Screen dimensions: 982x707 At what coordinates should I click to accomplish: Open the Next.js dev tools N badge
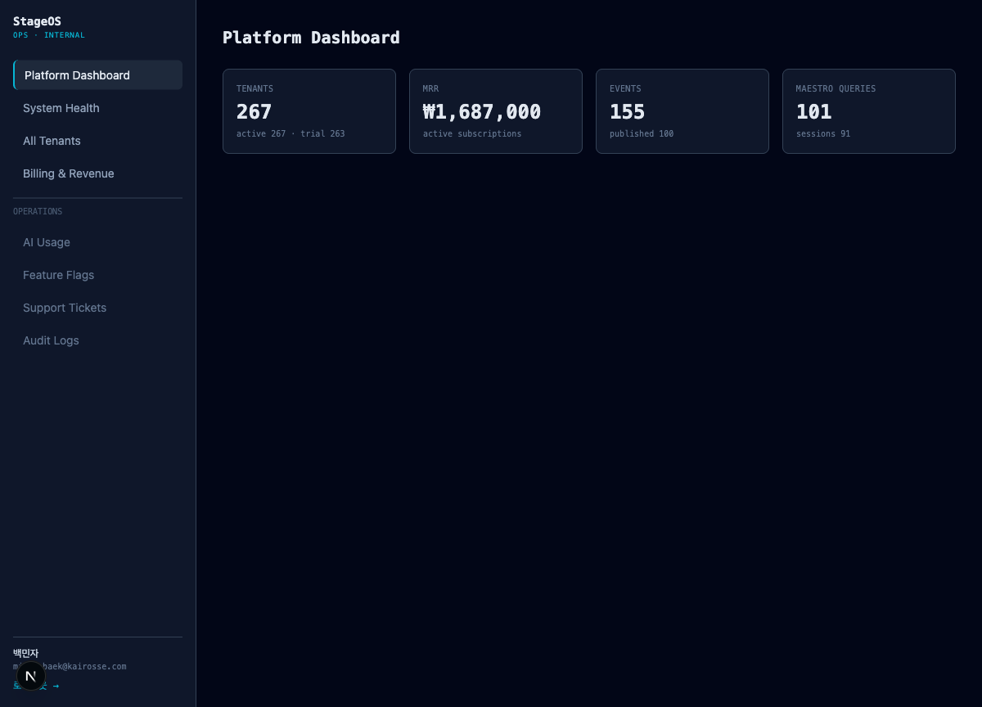pos(31,676)
